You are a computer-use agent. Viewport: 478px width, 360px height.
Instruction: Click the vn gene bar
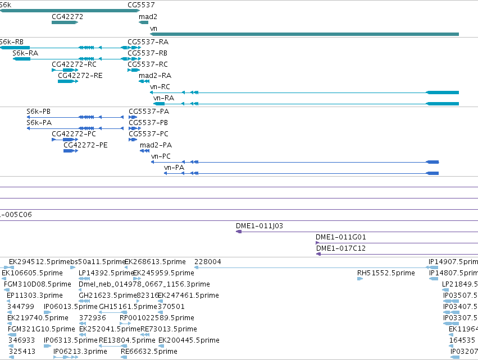304,34
